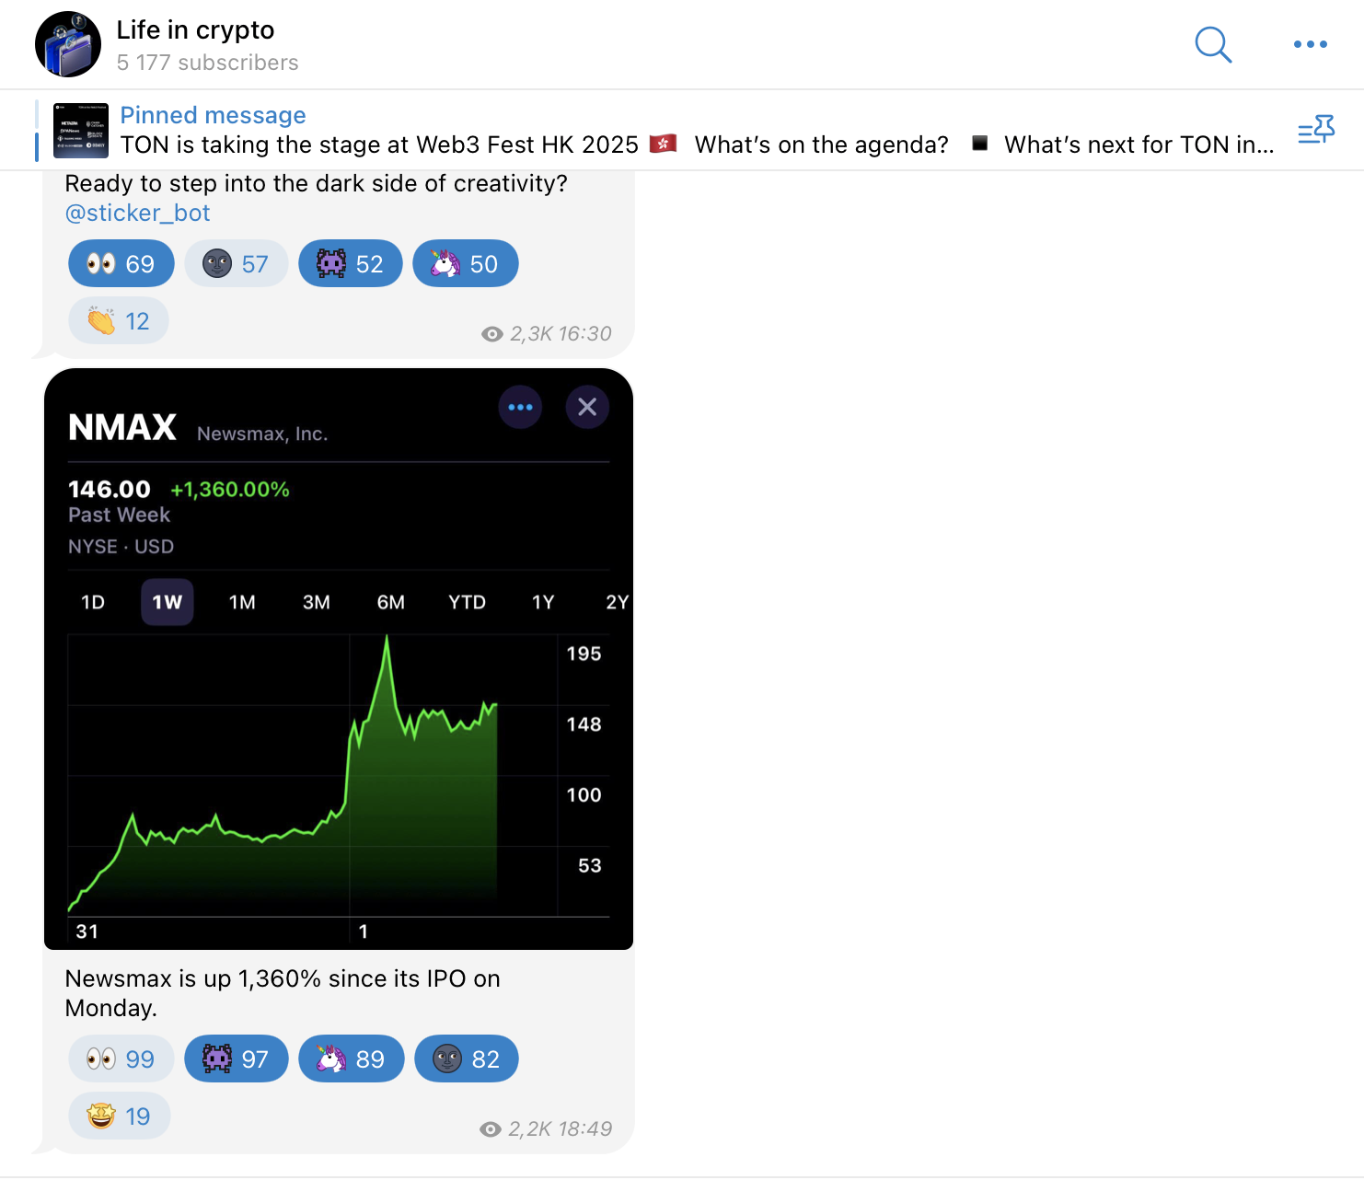The width and height of the screenshot is (1364, 1180).
Task: React with the unicorn showing 89
Action: pyautogui.click(x=351, y=1059)
